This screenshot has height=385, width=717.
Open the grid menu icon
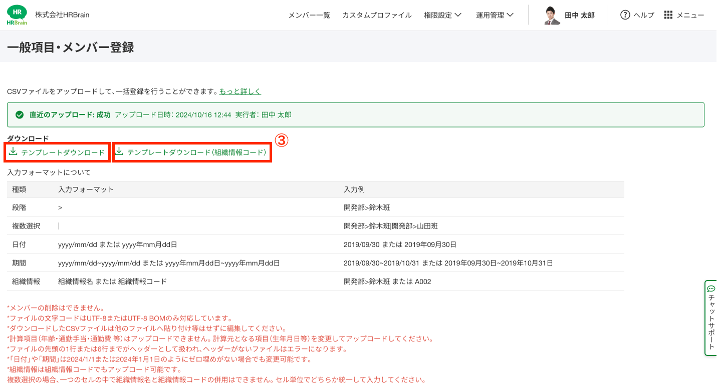(668, 15)
